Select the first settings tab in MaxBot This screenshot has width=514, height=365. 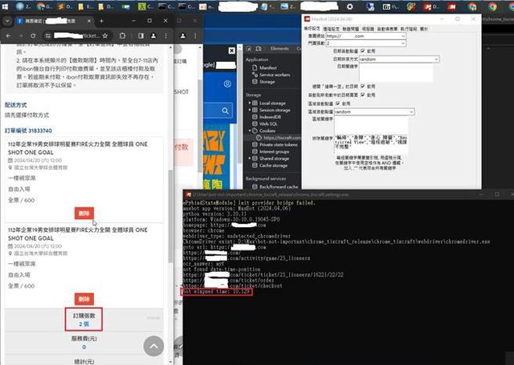(x=312, y=26)
